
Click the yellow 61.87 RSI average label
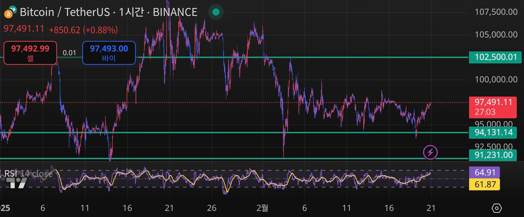click(484, 185)
